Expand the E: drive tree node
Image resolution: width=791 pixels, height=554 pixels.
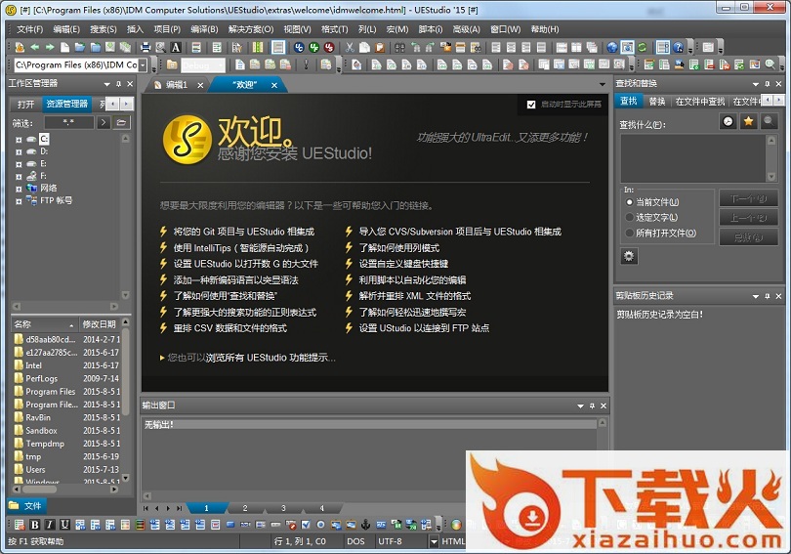pos(19,164)
